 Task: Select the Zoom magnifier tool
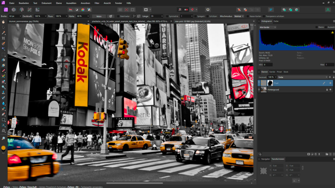click(x=3, y=138)
